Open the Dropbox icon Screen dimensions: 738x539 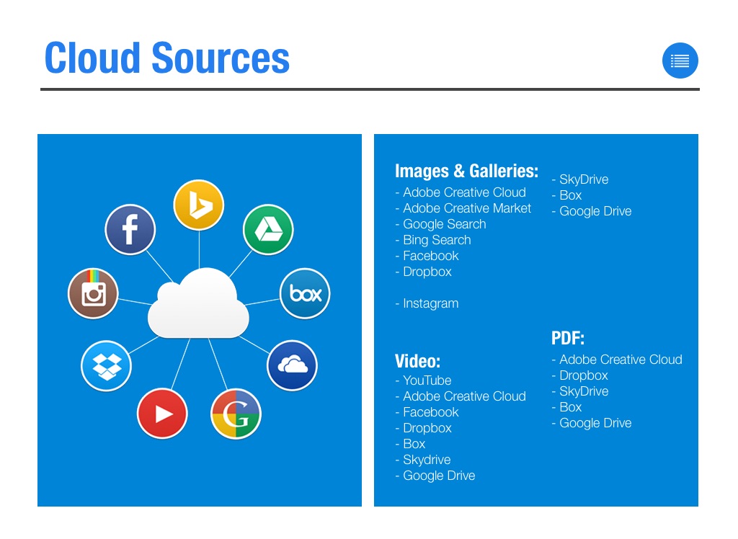click(106, 365)
